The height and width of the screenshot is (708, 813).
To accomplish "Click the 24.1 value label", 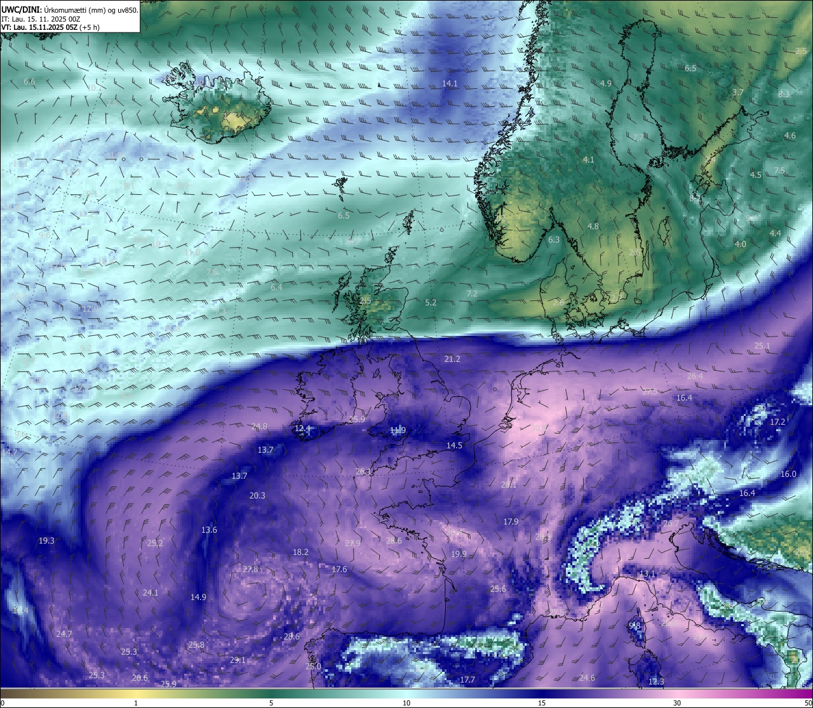I will tap(151, 592).
